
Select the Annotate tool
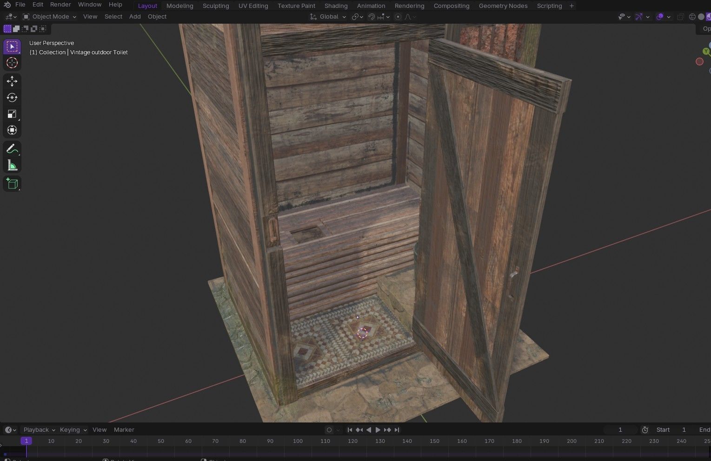tap(12, 149)
